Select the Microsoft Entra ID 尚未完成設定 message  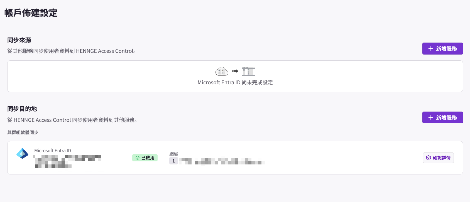tap(235, 82)
